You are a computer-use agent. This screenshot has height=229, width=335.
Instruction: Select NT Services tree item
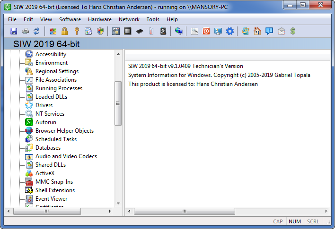tap(50, 114)
